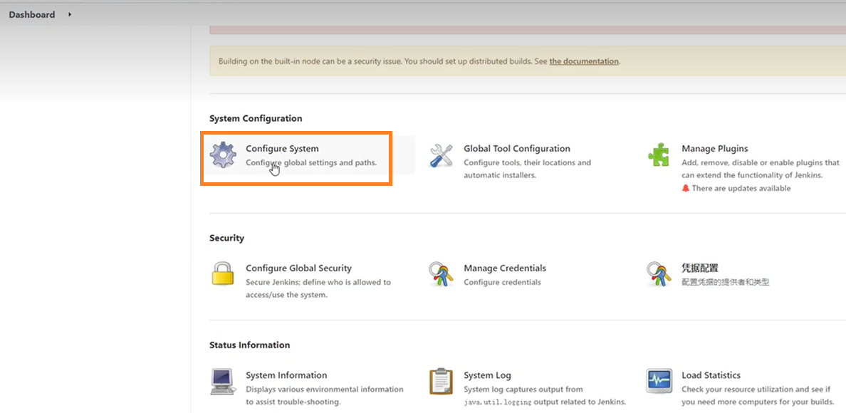Click the Configure Global Security padlock icon
The height and width of the screenshot is (413, 846).
coord(223,273)
